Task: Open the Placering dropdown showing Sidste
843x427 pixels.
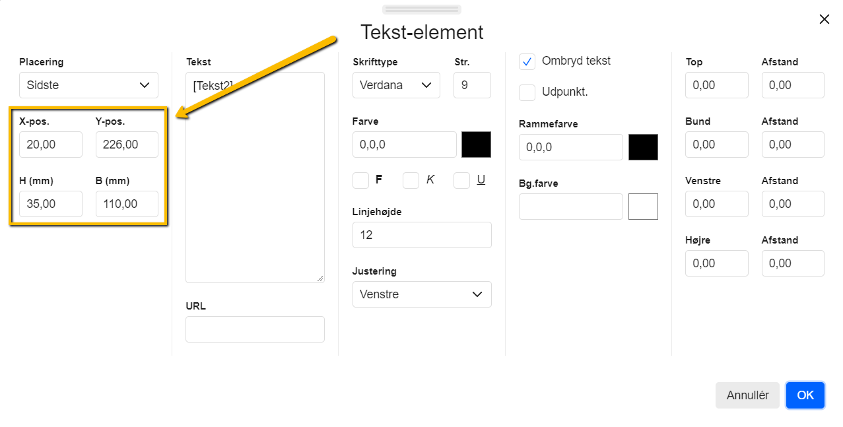Action: click(88, 84)
